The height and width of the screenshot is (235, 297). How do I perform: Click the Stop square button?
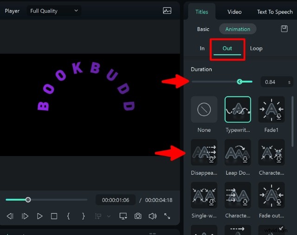coord(54,216)
